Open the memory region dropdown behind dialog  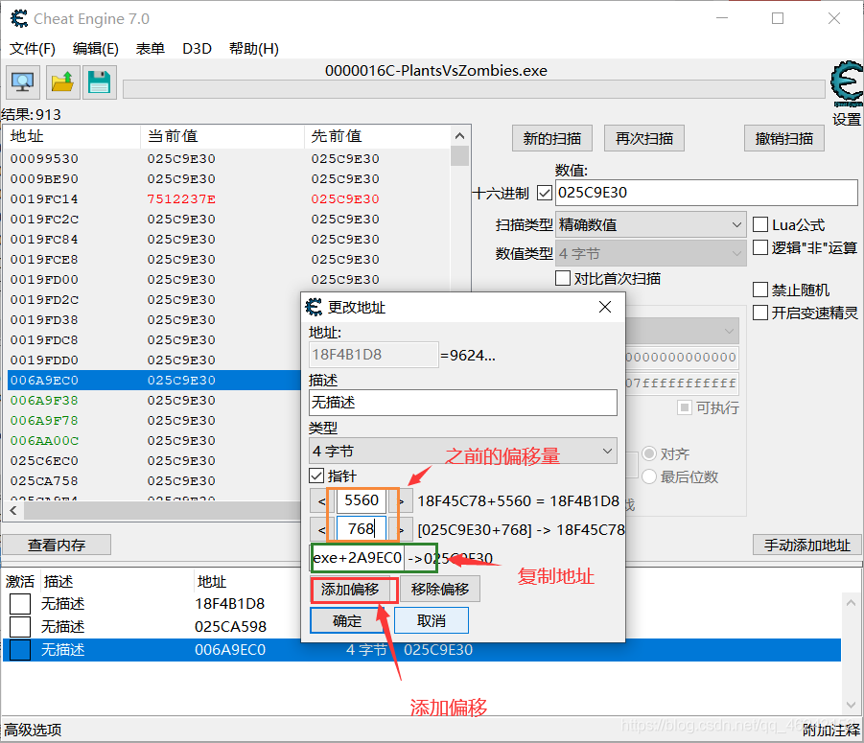click(x=682, y=331)
